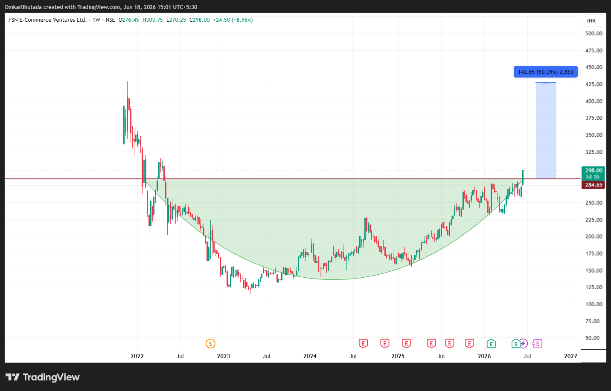The image size is (611, 391).
Task: Click green E marker beside lightning icon
Action: tap(516, 343)
